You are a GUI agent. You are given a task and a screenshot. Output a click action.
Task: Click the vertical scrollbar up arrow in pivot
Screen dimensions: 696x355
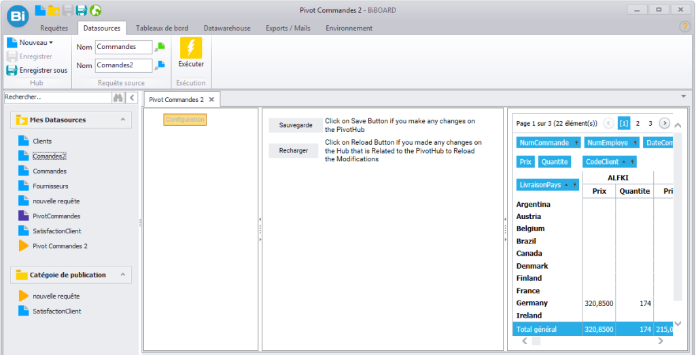pos(678,125)
